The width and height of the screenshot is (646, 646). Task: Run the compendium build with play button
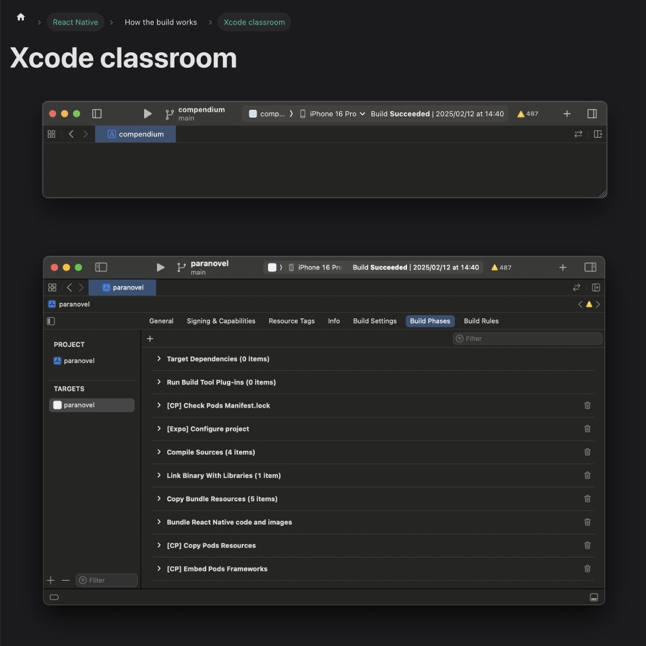[147, 114]
